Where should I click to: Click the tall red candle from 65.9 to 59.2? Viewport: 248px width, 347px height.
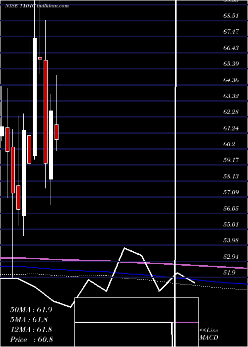(x=46, y=112)
